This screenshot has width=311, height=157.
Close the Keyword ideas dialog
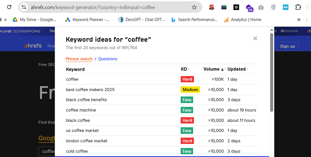coord(255,38)
